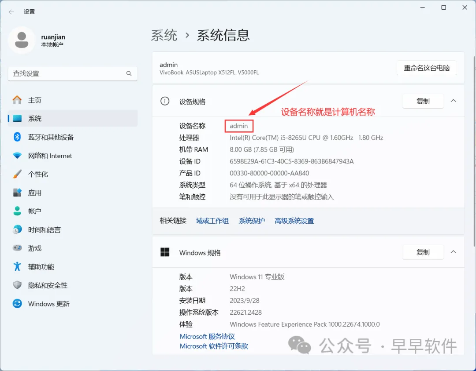The height and width of the screenshot is (371, 476).
Task: Copy device specifications with 复制 button
Action: (423, 101)
